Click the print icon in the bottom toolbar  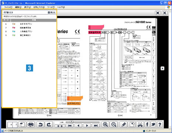(x=31, y=125)
